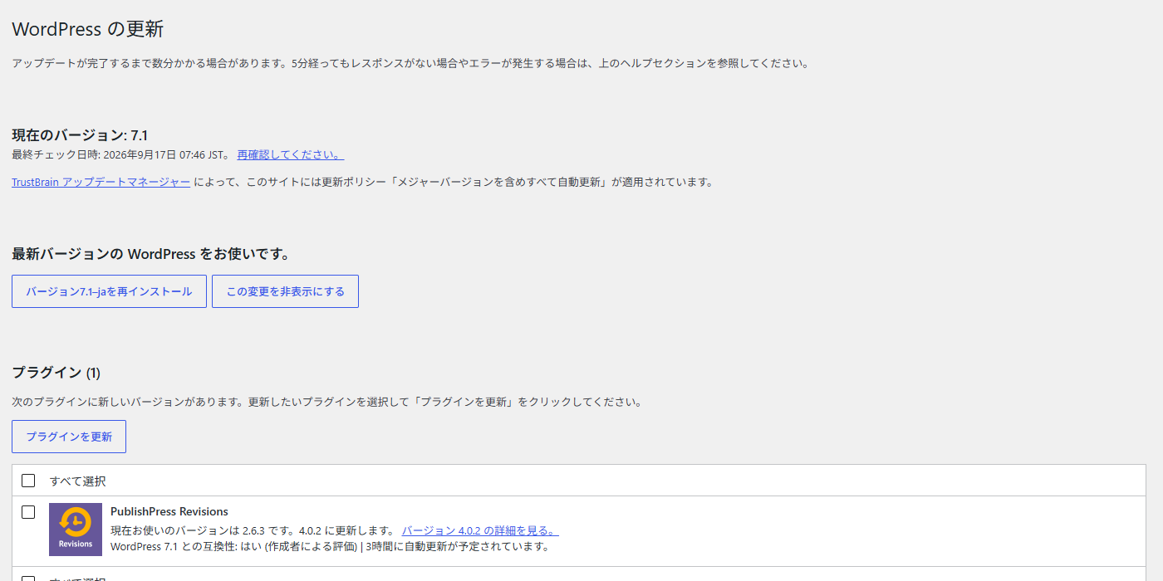Open TrustBrain アップデートマネージャー link

[101, 182]
